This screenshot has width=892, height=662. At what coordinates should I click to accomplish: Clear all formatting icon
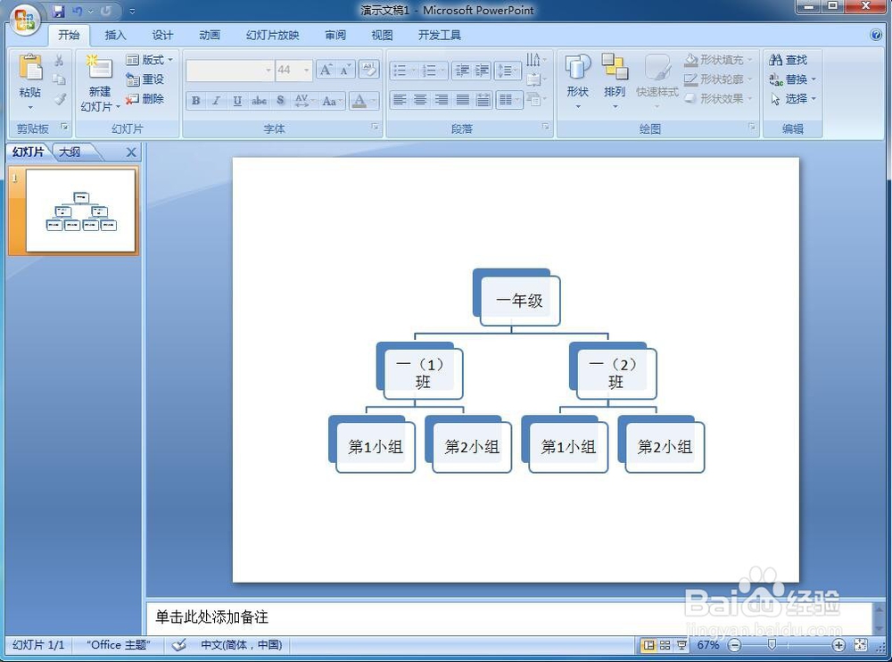[x=369, y=70]
